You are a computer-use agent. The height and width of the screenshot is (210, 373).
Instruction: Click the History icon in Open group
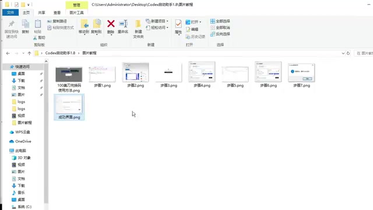[x=188, y=37]
